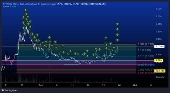Click the volume value 9.859K

(13, 6)
